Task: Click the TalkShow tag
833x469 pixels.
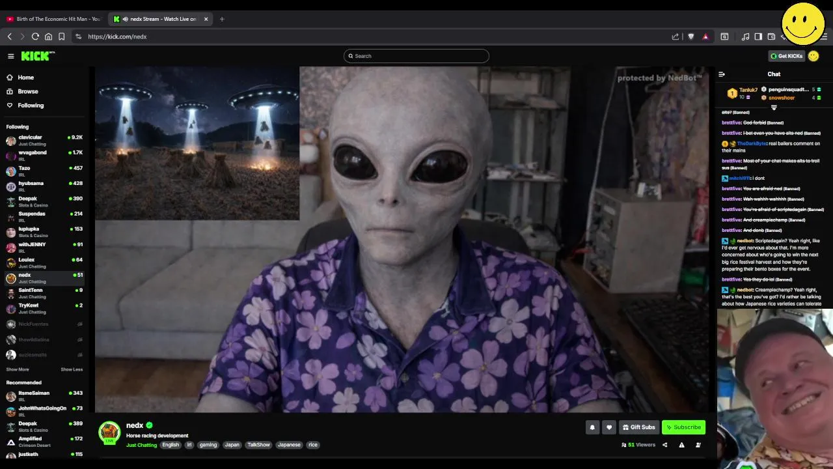Action: (x=258, y=445)
